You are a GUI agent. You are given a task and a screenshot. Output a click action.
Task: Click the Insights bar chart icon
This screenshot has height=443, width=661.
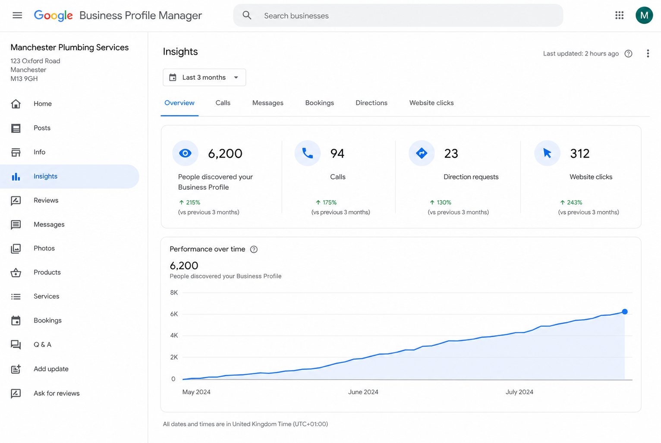[x=16, y=176]
